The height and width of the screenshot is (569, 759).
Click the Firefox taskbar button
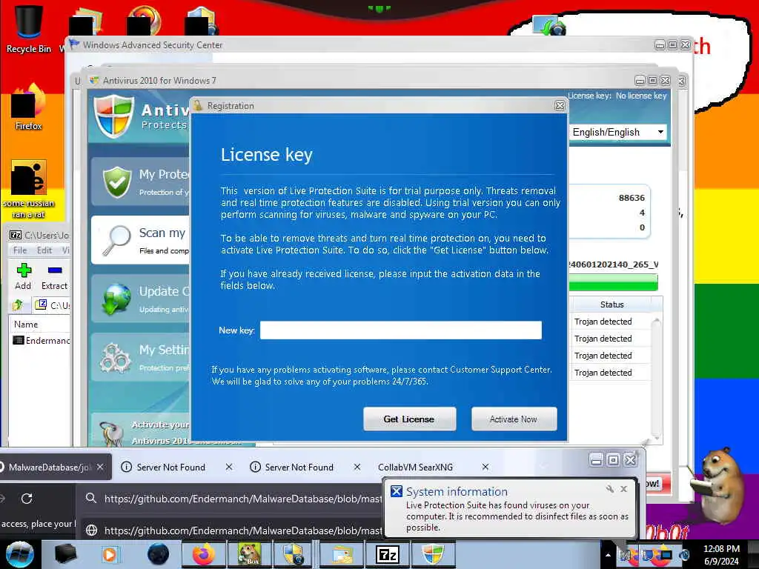[x=204, y=554]
